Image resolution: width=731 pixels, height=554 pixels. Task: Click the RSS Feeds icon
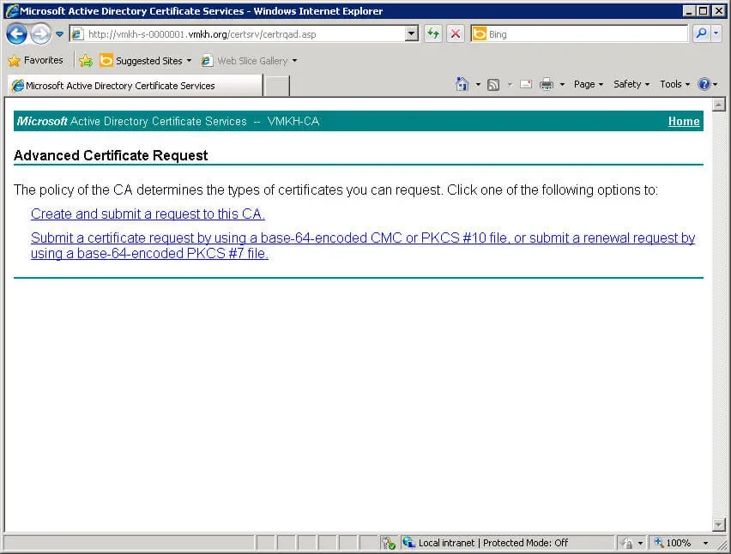tap(493, 84)
